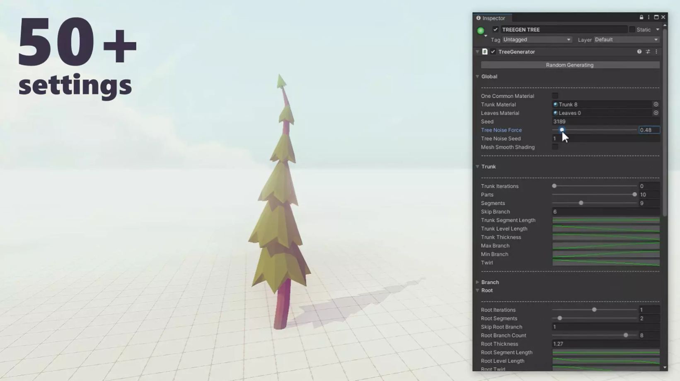Disable the TreeGenerator component checkbox
The image size is (680, 381).
[x=493, y=52]
